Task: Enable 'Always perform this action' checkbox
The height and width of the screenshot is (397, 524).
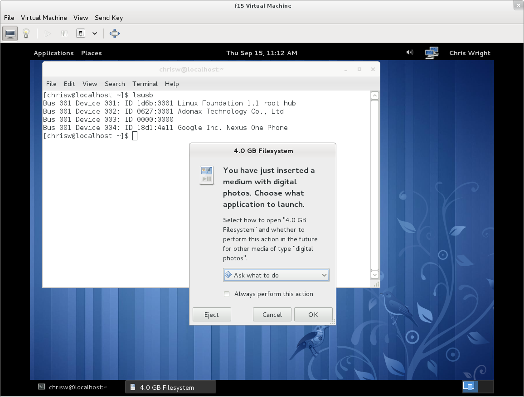Action: 227,294
